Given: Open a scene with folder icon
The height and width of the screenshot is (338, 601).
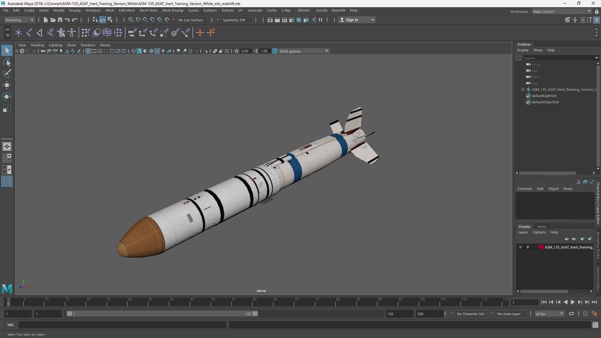Looking at the screenshot, I should pos(53,20).
